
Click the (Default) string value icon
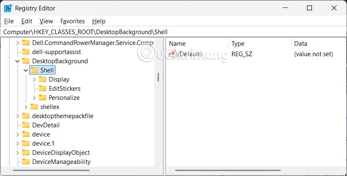tap(172, 54)
